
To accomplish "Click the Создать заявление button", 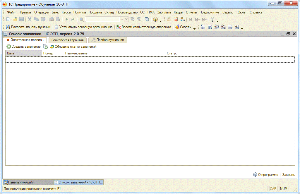I will click(23, 47).
